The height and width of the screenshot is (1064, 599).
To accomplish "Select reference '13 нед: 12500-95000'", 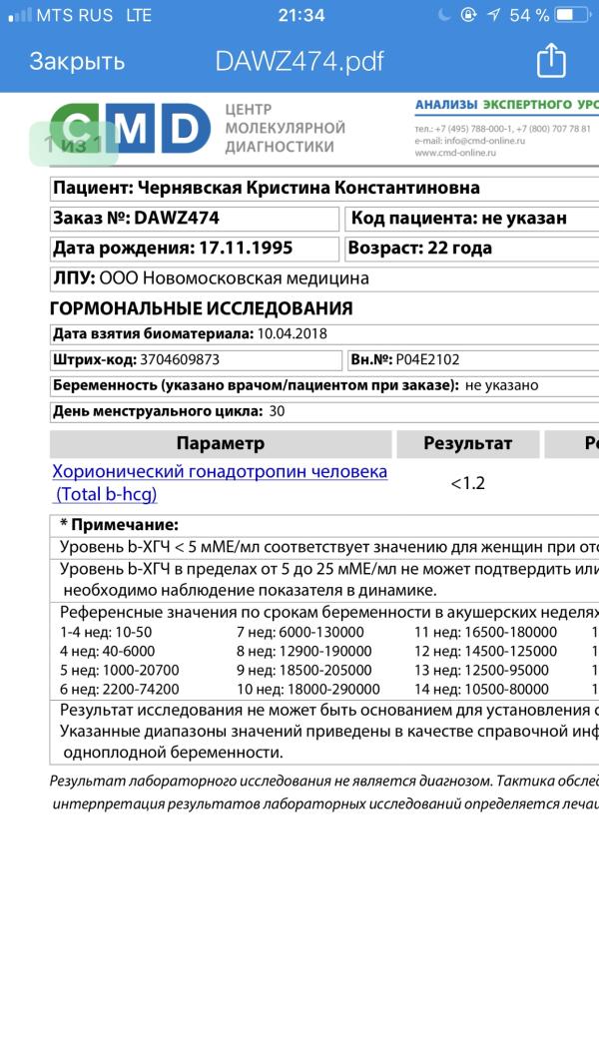I will point(481,671).
